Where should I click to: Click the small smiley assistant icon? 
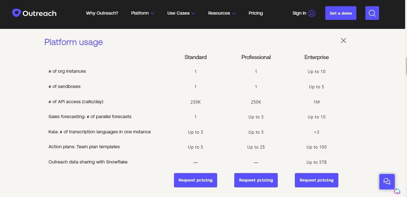pyautogui.click(x=397, y=191)
